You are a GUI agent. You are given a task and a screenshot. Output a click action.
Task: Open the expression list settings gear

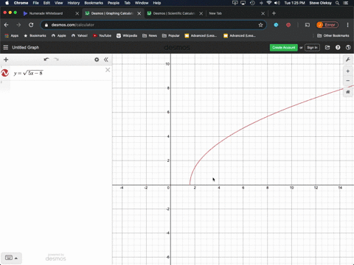tap(97, 60)
